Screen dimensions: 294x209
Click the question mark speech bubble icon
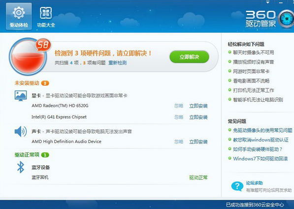pos(237,186)
